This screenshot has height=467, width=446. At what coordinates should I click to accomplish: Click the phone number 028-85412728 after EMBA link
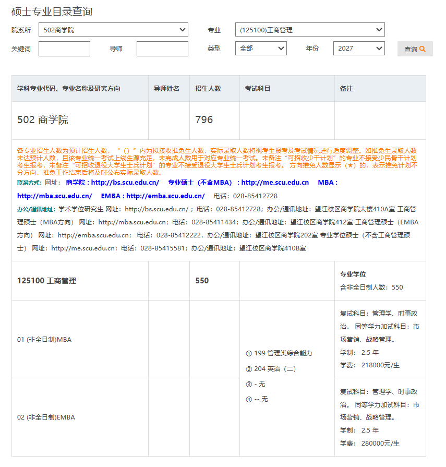click(x=255, y=196)
